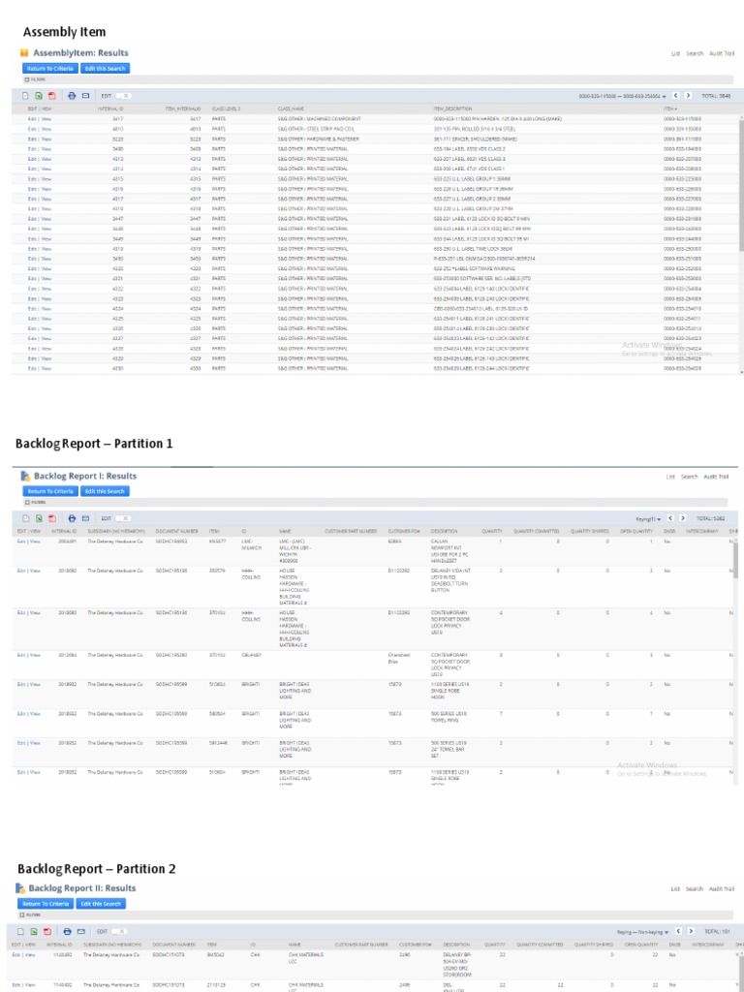The image size is (744, 992).
Task: Open Search link in AssemblyItem header
Action: coord(695,54)
